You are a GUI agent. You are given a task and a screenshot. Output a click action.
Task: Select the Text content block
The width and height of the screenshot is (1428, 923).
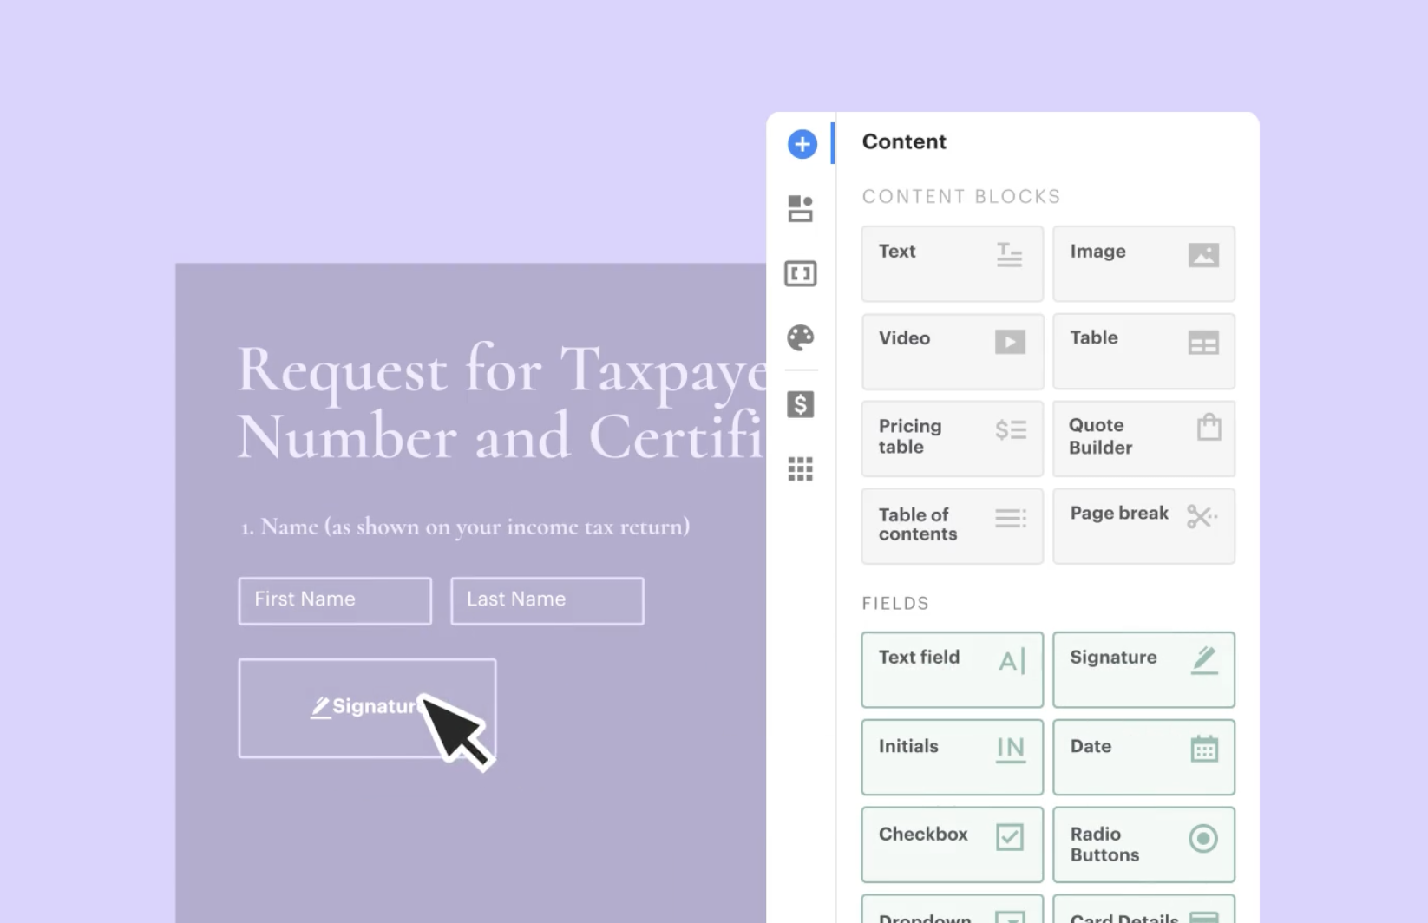coord(952,264)
